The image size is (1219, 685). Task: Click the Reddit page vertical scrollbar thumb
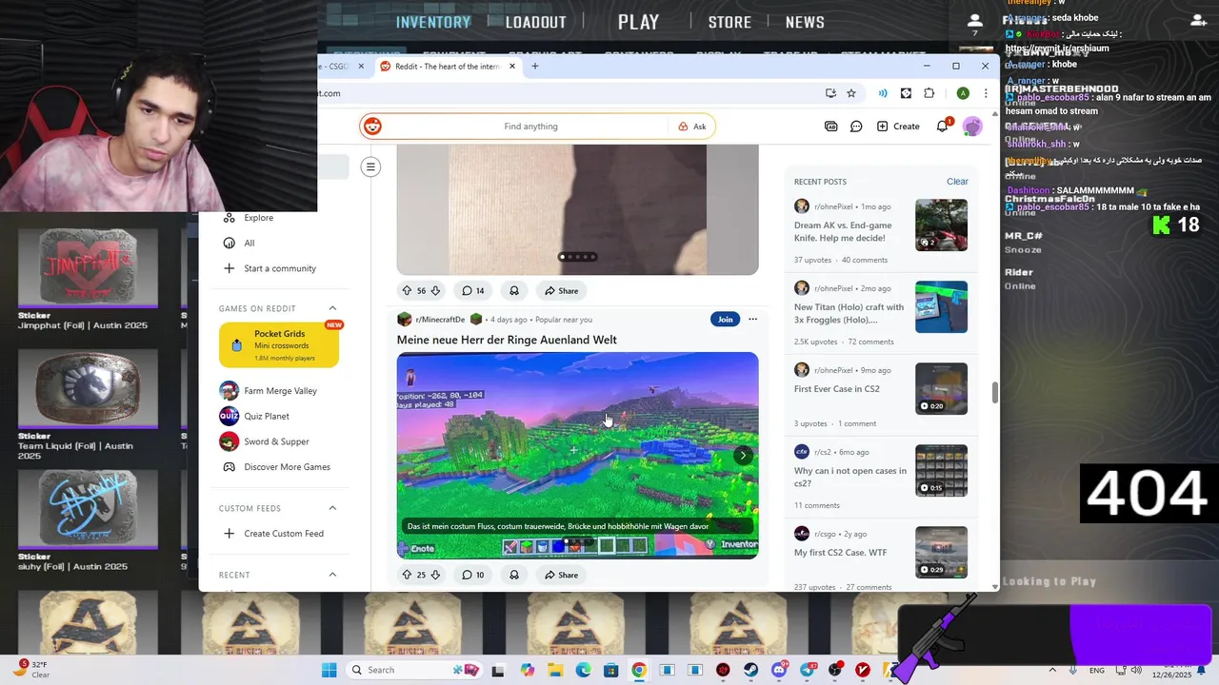995,393
